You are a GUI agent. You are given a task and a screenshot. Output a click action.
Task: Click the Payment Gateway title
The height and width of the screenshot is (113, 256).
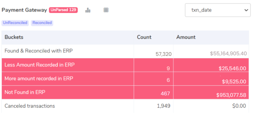(x=24, y=10)
